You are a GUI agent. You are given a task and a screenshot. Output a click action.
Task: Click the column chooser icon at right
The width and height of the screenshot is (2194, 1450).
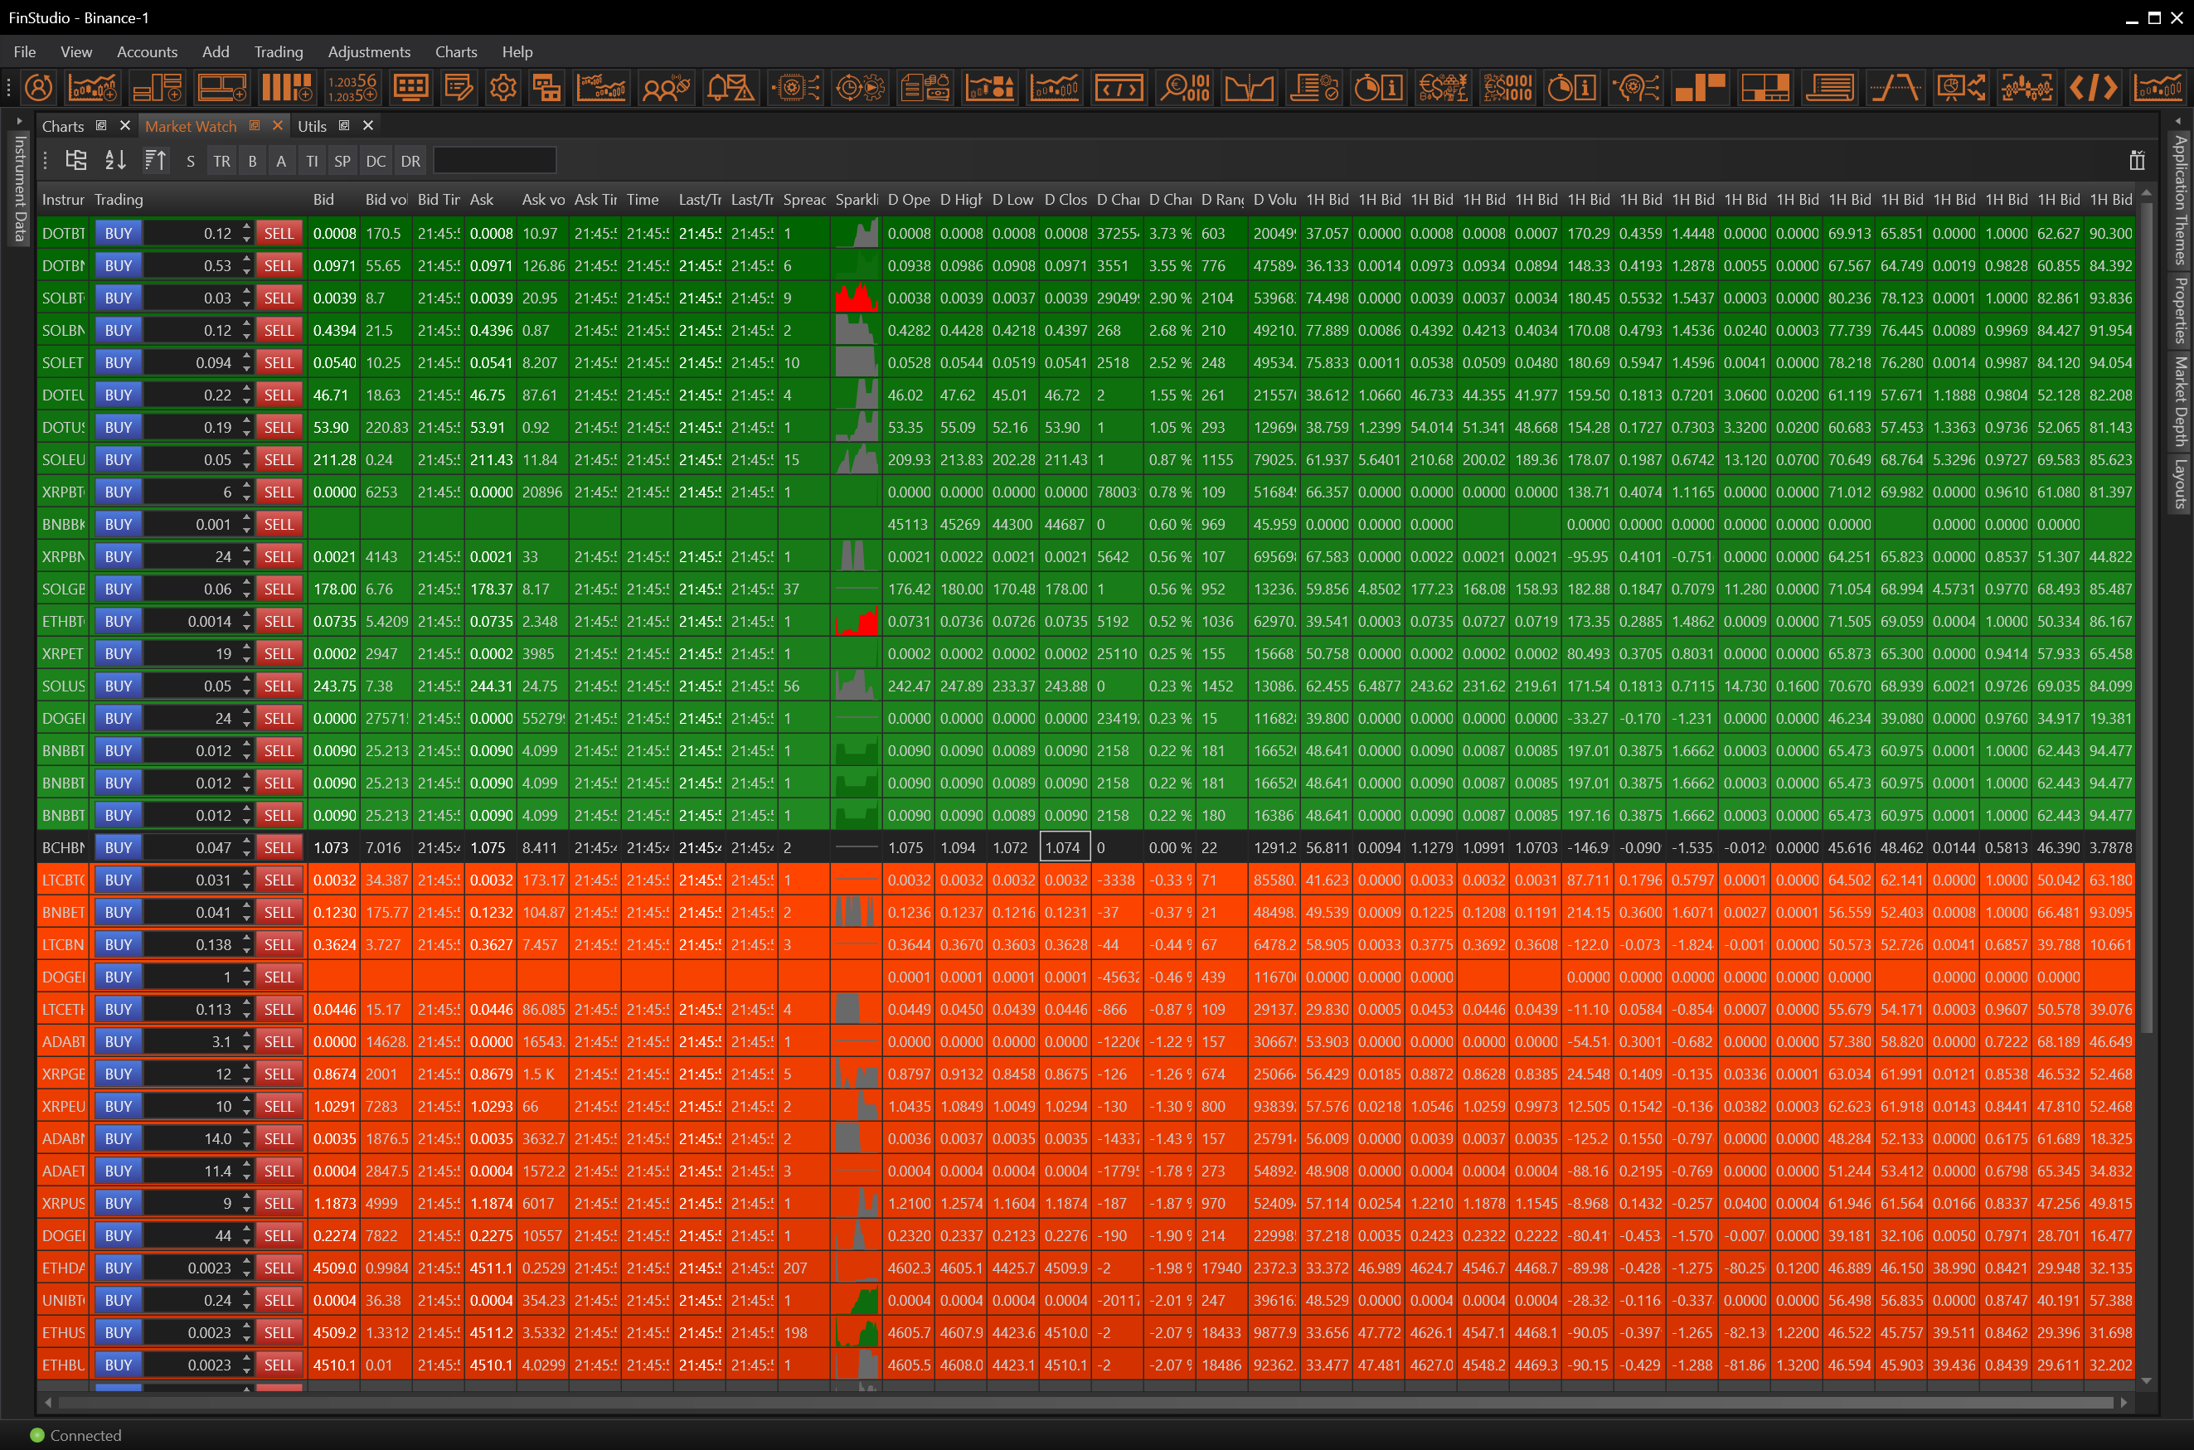(2137, 161)
